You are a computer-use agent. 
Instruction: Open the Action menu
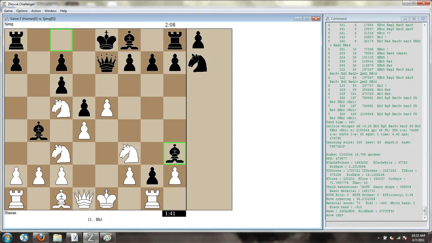pos(36,11)
